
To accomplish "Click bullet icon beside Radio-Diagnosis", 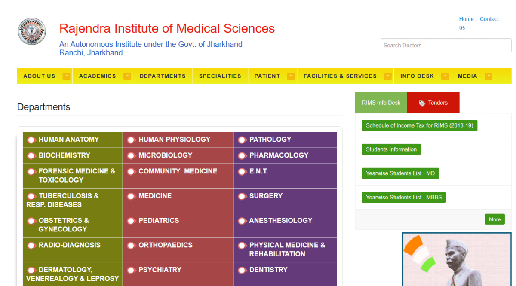I will point(31,245).
